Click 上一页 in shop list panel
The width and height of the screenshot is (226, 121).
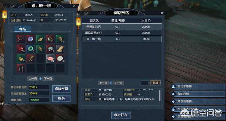[103, 83]
